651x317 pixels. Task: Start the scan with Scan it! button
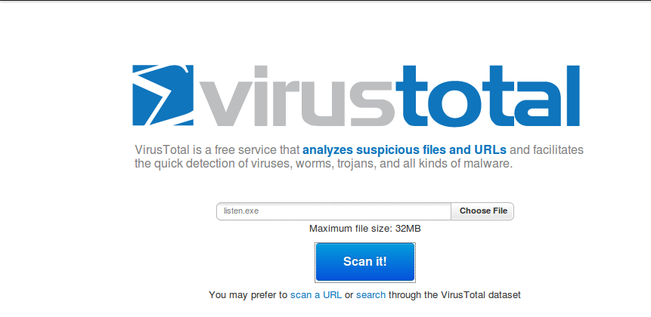coord(365,262)
